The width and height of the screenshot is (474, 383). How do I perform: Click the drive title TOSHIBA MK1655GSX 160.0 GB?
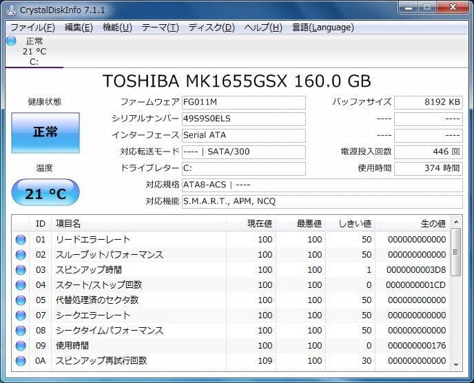click(237, 81)
